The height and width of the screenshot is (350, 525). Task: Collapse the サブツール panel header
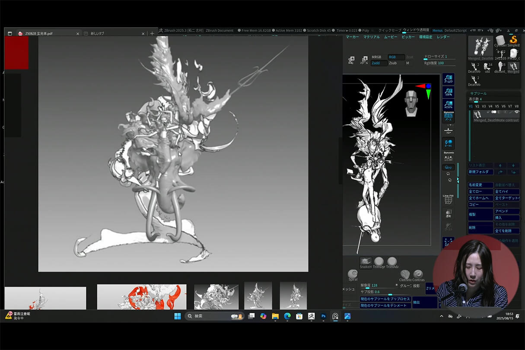478,93
